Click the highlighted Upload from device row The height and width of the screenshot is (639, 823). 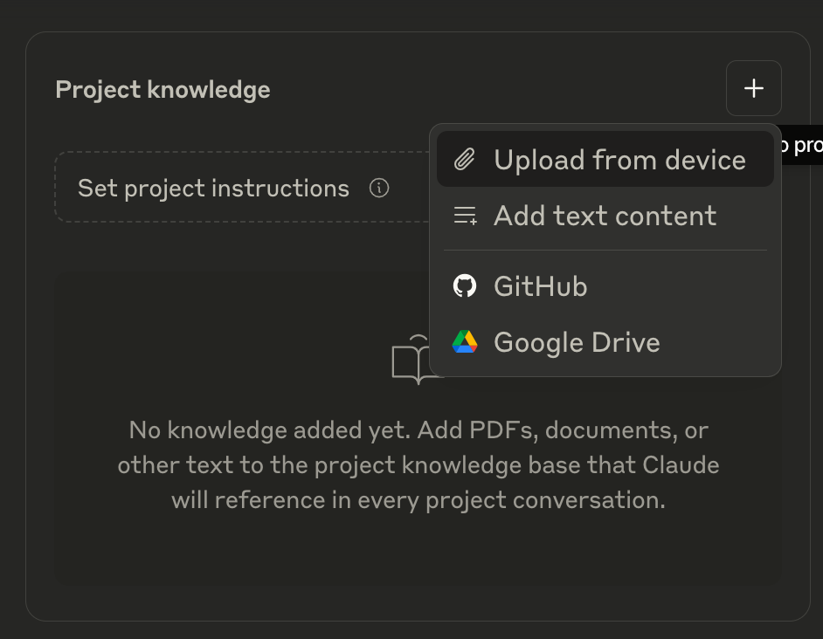(x=605, y=160)
